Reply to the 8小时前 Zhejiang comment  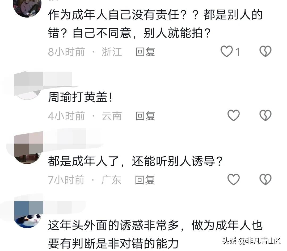point(145,52)
